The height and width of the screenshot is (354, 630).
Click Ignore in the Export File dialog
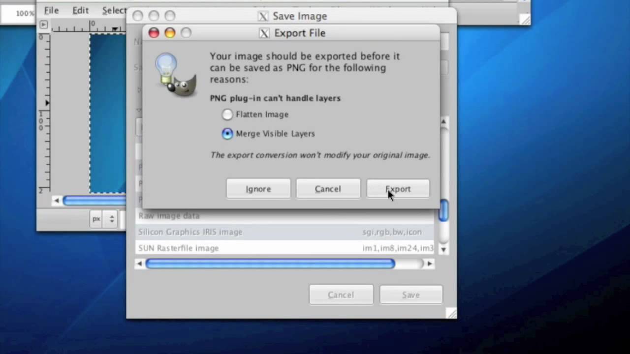pos(258,189)
